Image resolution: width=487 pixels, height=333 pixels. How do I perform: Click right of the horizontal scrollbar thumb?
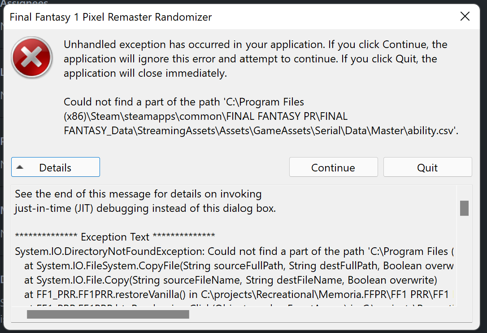point(314,314)
